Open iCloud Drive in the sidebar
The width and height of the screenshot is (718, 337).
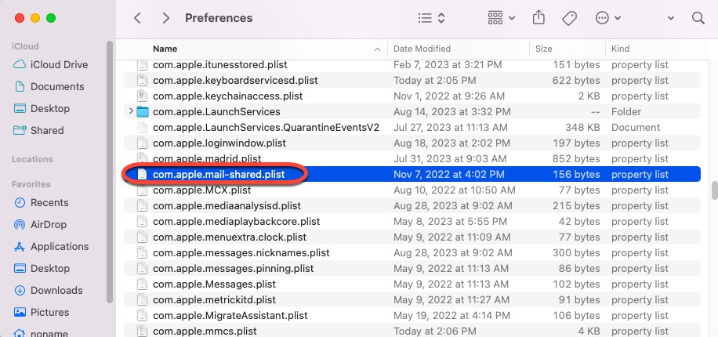click(x=59, y=64)
